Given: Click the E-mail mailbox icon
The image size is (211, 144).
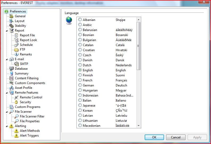Looking at the screenshot, I should (11, 59).
